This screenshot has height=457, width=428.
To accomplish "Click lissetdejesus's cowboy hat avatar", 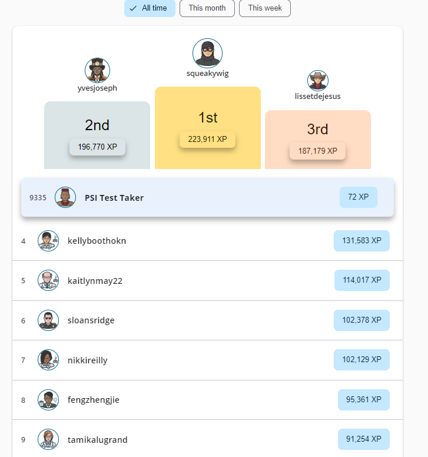I will pyautogui.click(x=318, y=81).
